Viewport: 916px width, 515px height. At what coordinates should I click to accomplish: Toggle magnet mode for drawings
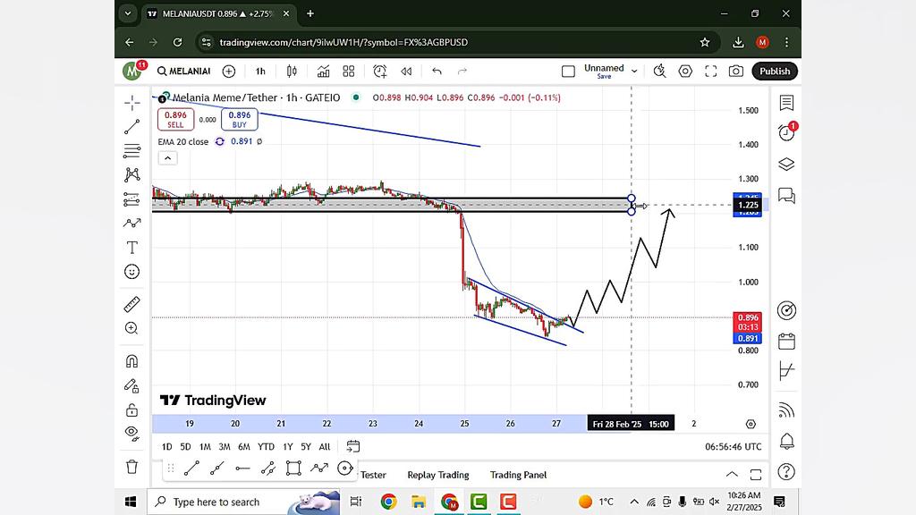click(x=132, y=361)
